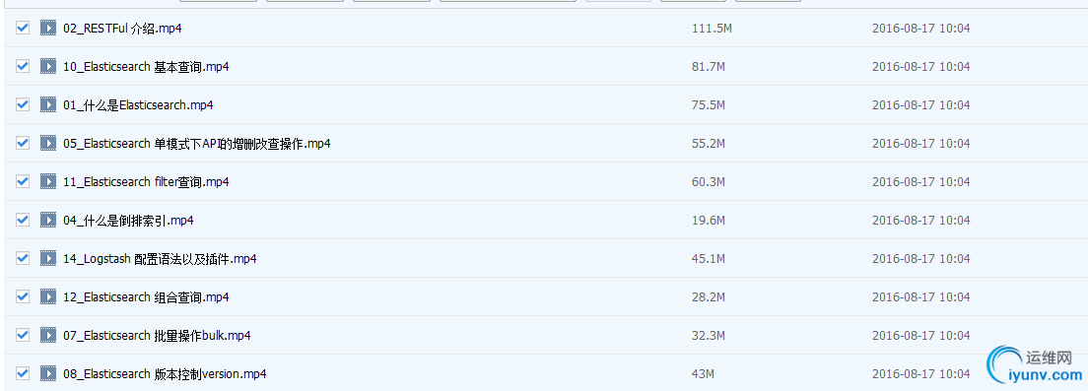
Task: Uncheck the 02_RESTFul 介绍.mp4 checkbox
Action: click(x=23, y=28)
